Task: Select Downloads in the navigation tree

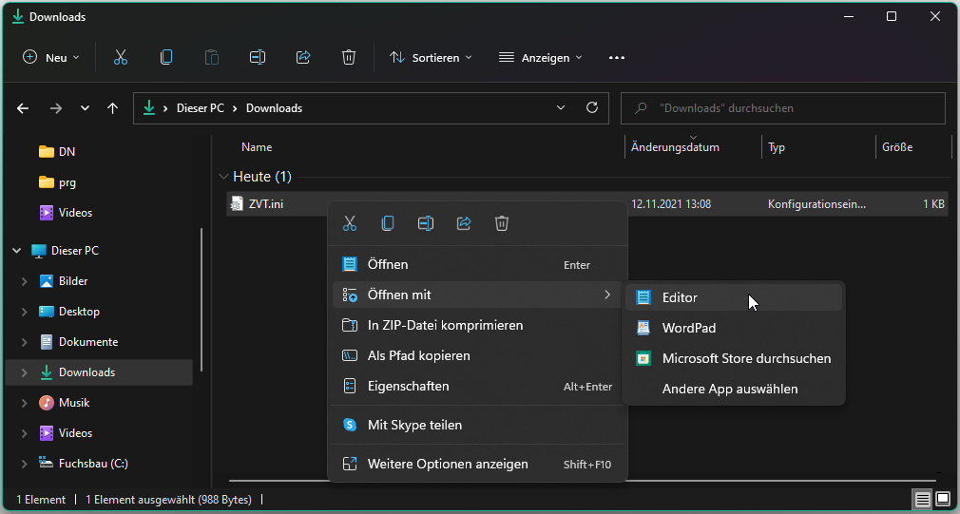Action: click(x=98, y=372)
